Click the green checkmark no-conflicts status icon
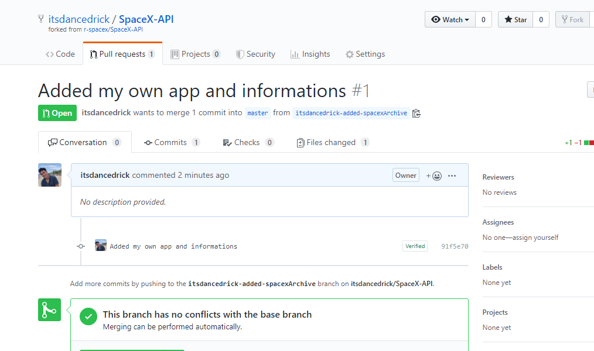 [88, 316]
